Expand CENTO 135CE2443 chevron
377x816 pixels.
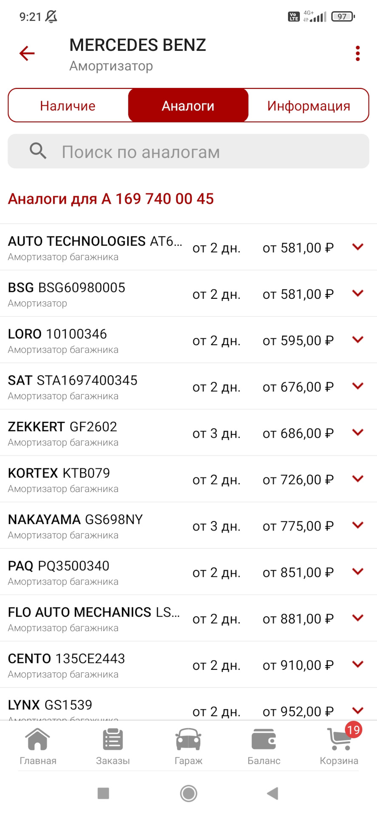click(358, 664)
